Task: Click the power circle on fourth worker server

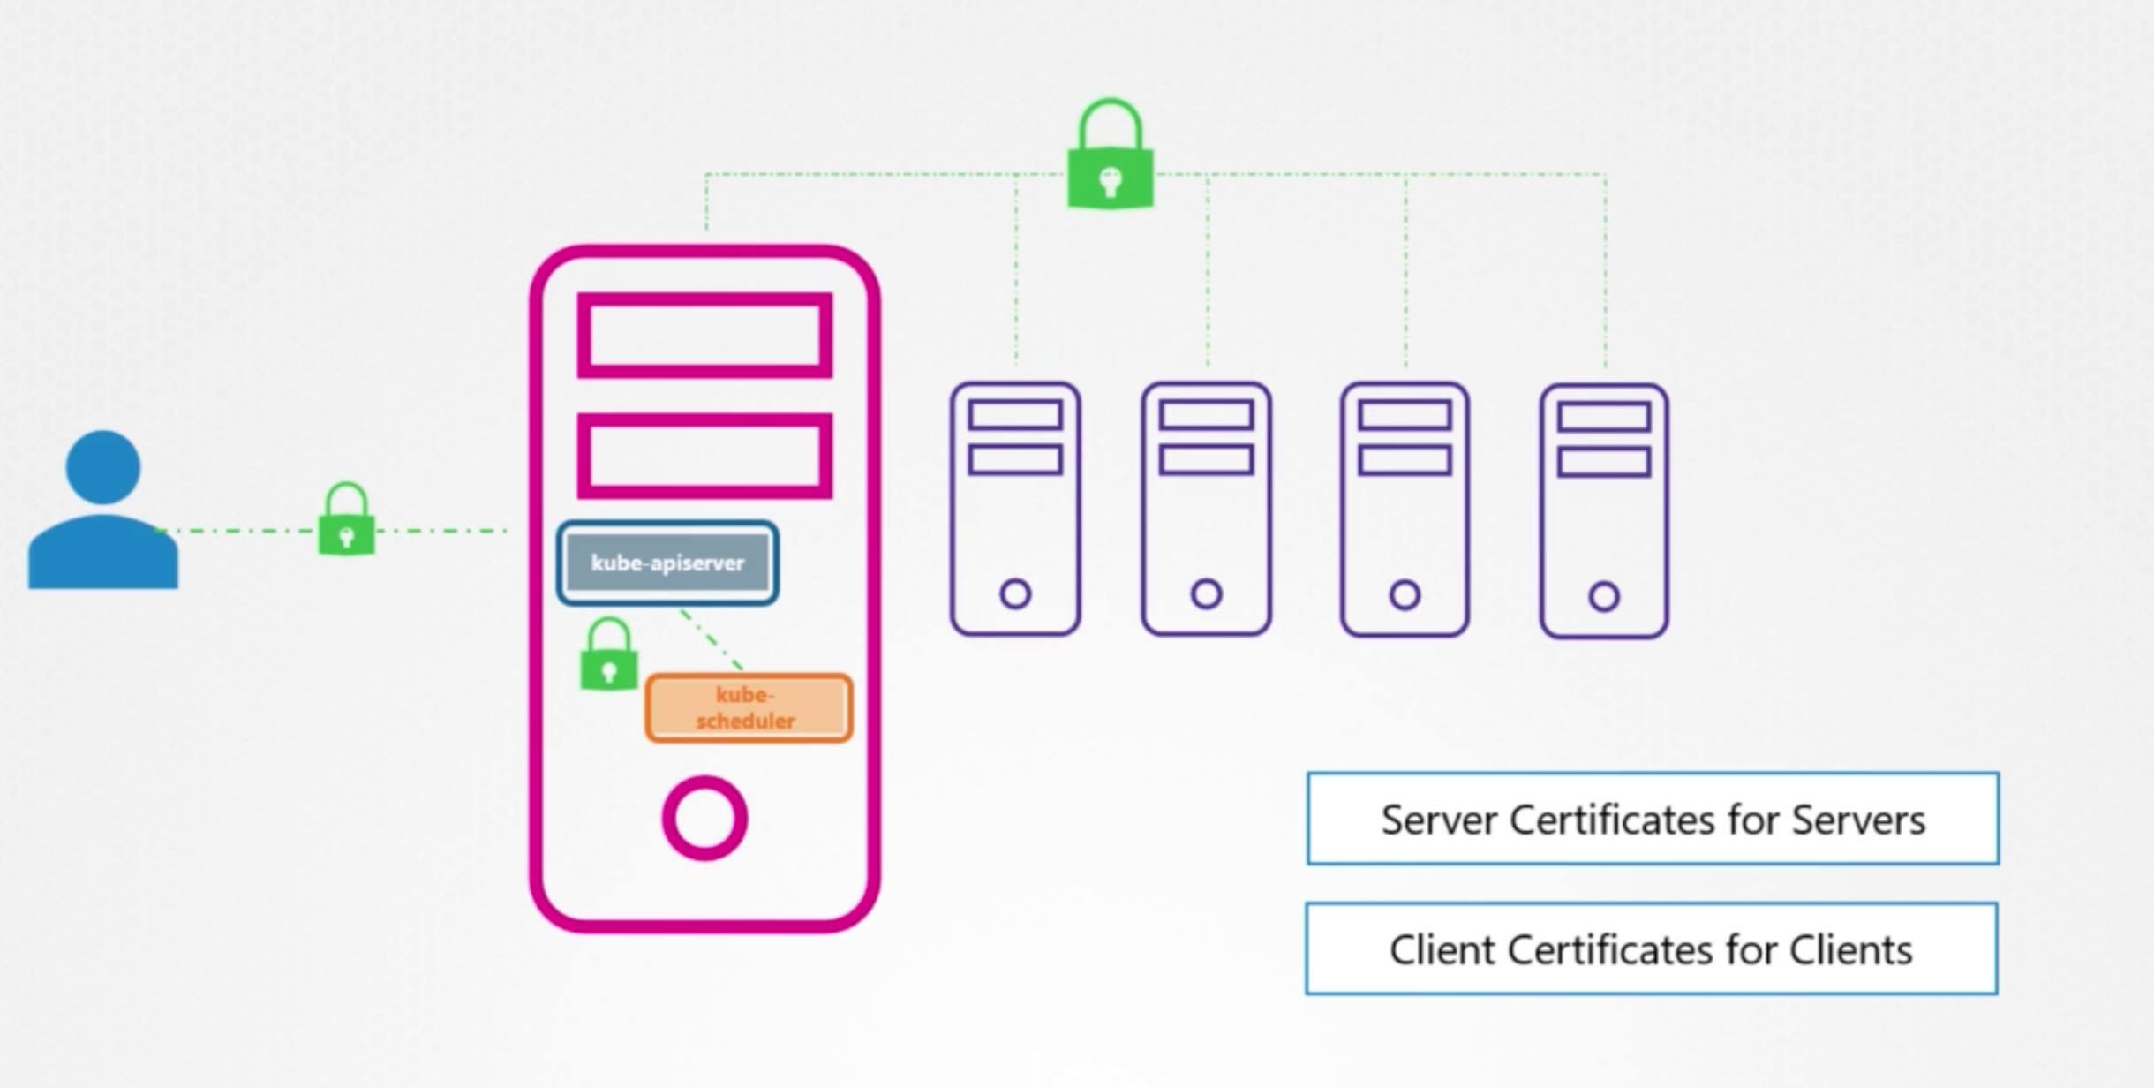Action: tap(1604, 596)
